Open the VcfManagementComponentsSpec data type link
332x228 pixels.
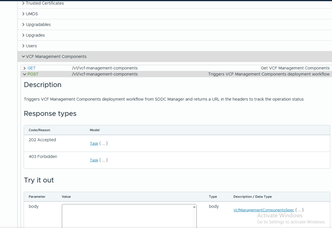[x=263, y=210]
